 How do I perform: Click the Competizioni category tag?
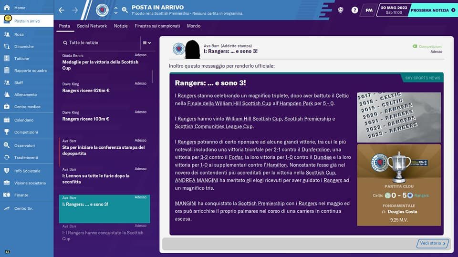[x=427, y=46]
